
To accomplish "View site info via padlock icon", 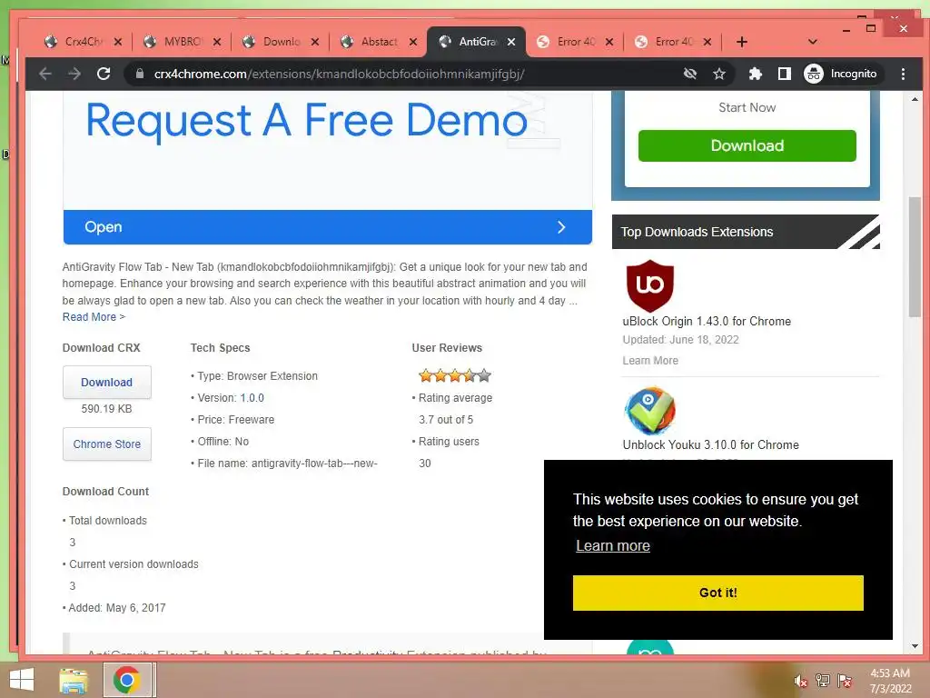I will click(x=139, y=74).
